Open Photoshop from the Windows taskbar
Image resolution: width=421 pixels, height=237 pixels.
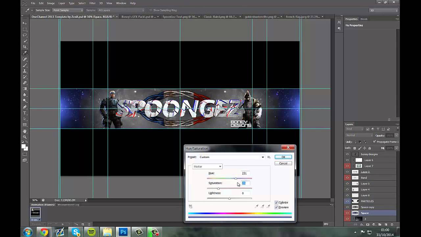(123, 232)
